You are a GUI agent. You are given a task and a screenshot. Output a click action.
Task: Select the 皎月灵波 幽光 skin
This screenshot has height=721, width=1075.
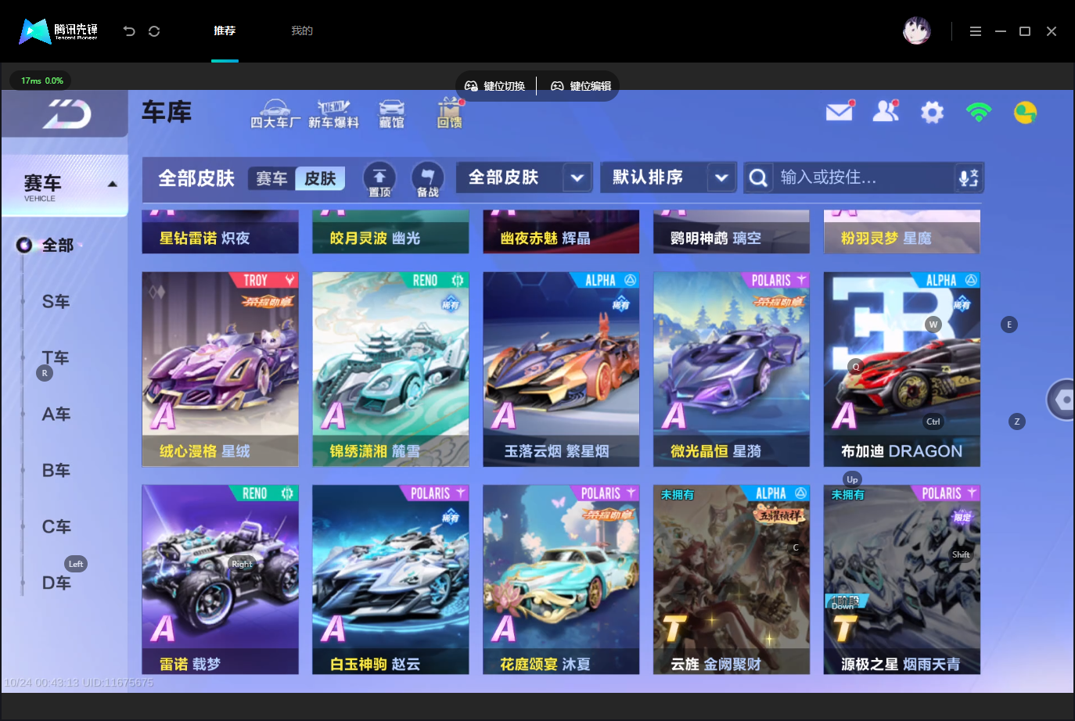pos(390,232)
